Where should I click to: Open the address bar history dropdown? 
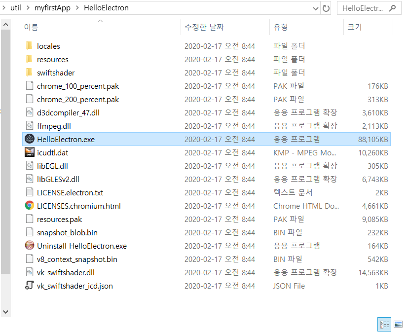(x=316, y=8)
